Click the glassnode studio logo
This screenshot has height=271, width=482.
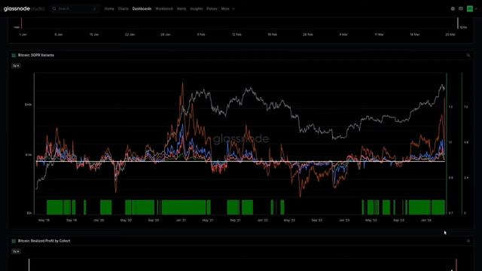pyautogui.click(x=24, y=8)
